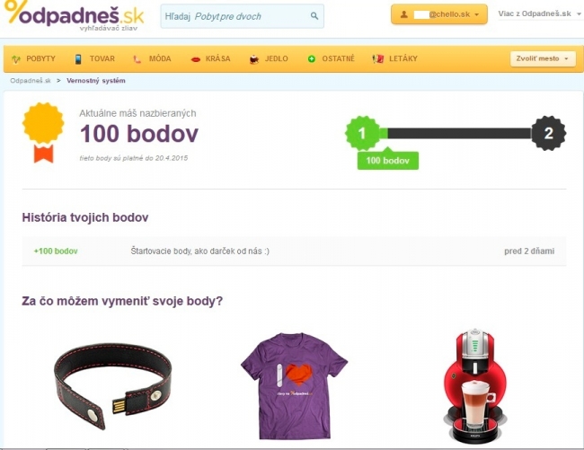Click the Odpadneš.sk logo
Viewport: 584px width, 450px height.
pos(74,16)
